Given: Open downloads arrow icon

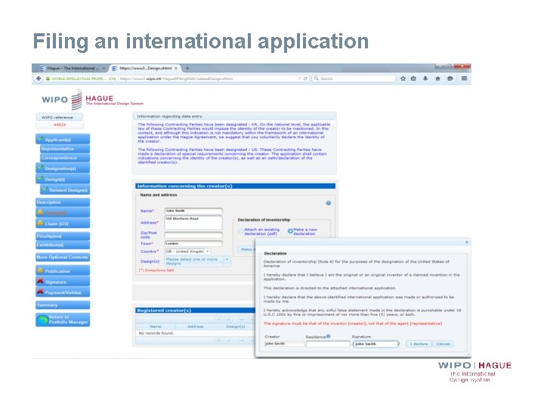Looking at the screenshot, I should (x=425, y=79).
